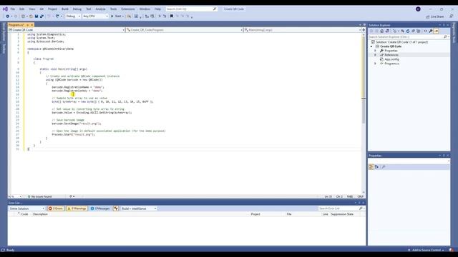Expand the Program.cs tree node
458x257 pixels.
point(375,64)
